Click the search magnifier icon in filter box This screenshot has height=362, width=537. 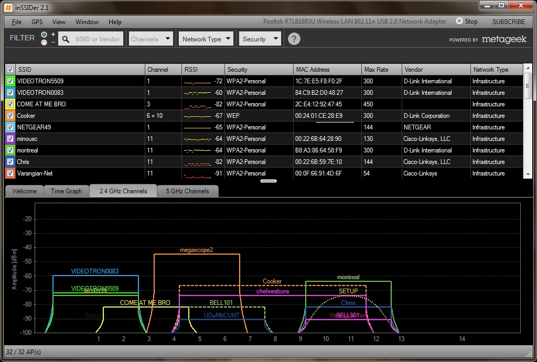tap(66, 39)
